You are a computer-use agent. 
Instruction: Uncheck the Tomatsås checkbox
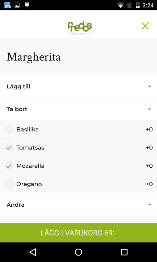coord(9,148)
